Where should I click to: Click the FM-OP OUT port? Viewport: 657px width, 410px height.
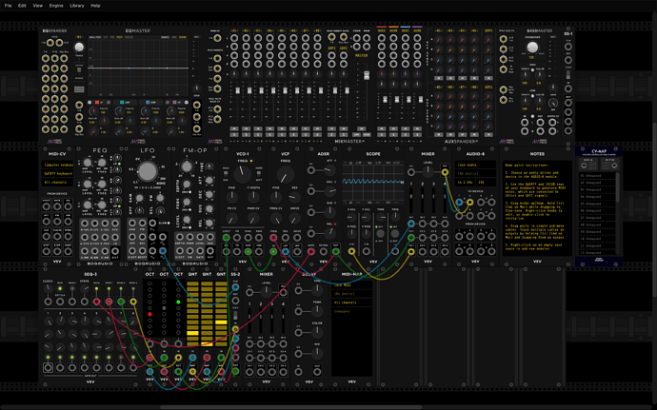coord(210,251)
